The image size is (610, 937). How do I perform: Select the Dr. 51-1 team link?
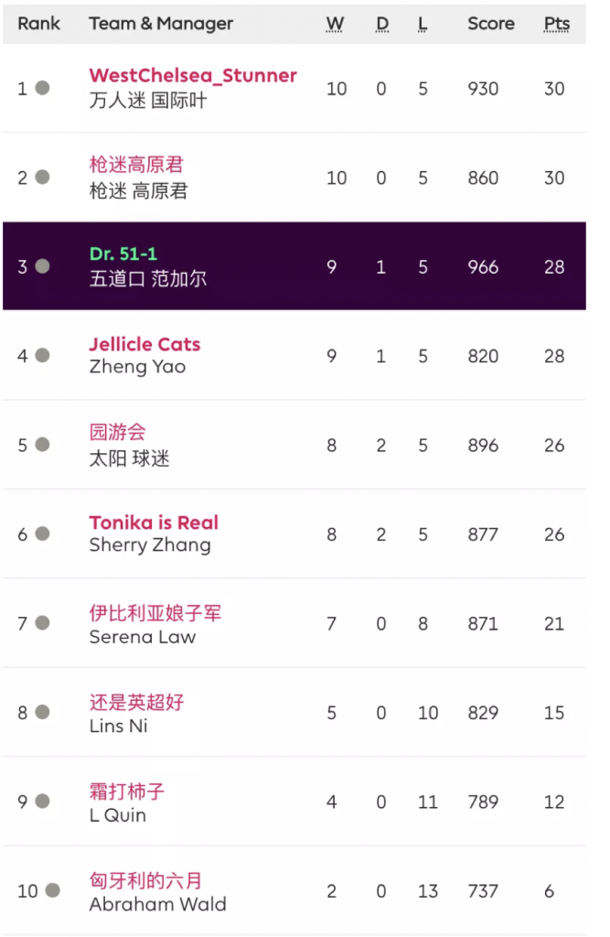(x=123, y=254)
